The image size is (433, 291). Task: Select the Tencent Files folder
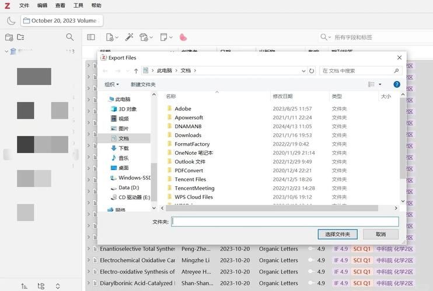190,179
